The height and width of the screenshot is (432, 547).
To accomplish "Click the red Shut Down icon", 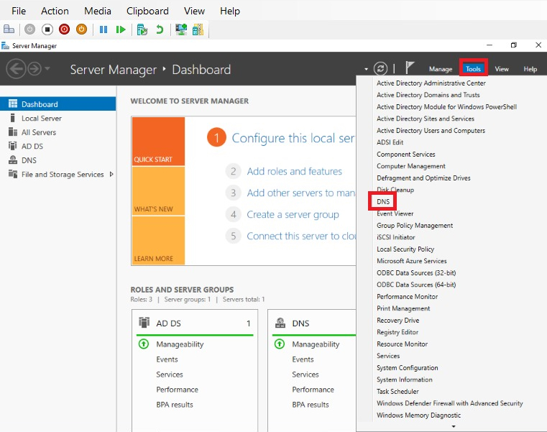I will click(x=64, y=29).
